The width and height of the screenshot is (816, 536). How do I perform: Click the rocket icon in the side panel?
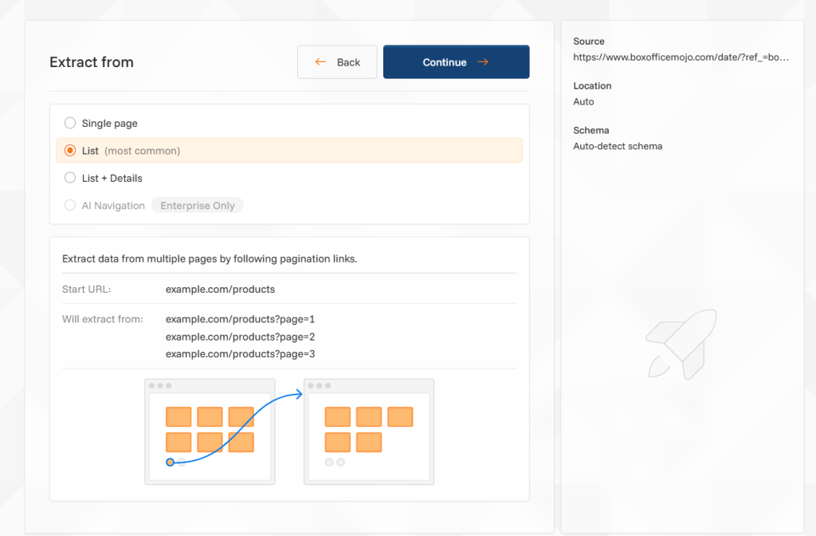[x=682, y=343]
